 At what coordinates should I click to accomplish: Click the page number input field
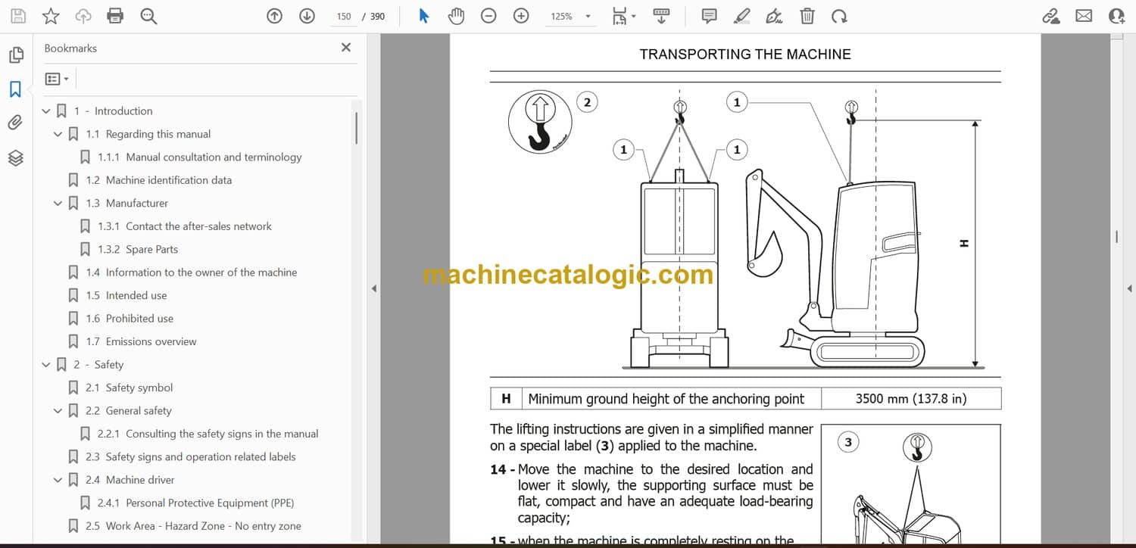344,16
